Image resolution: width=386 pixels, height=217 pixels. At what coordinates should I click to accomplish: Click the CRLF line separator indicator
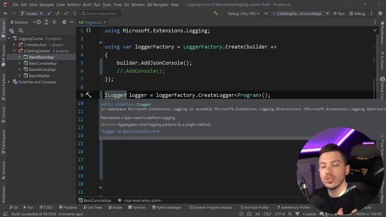(267, 214)
